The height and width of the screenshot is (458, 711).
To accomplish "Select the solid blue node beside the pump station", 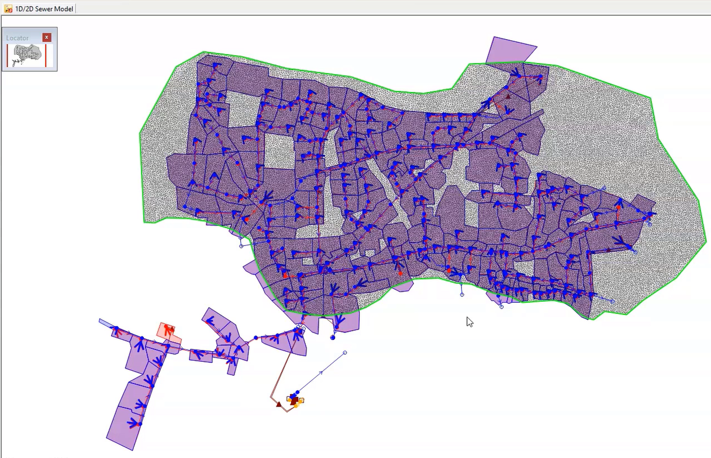I will coord(297,393).
